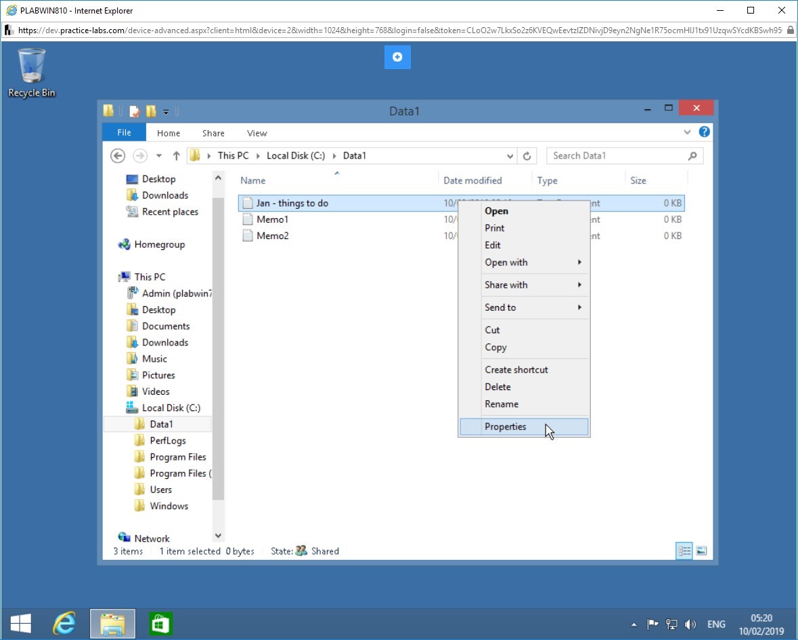
Task: Open Documents in the navigation pane
Action: coord(158,326)
